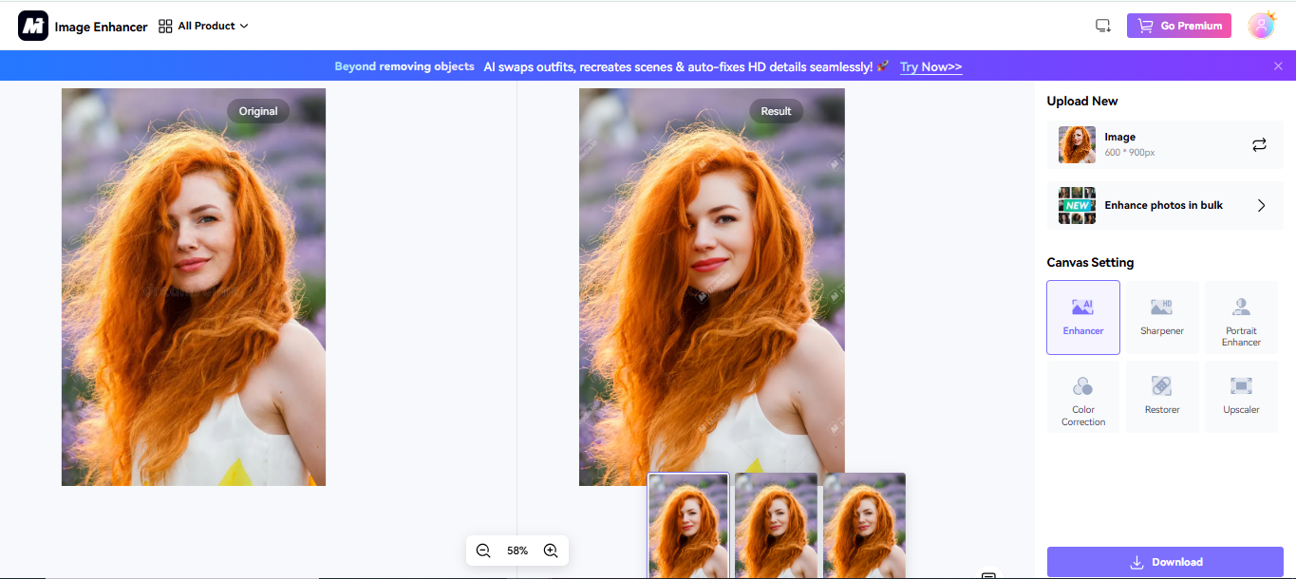Screen dimensions: 1296x579
Task: Open the Color Correction tool
Action: point(1082,397)
